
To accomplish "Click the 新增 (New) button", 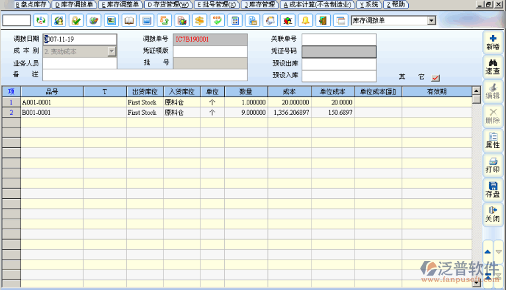I will click(x=492, y=42).
